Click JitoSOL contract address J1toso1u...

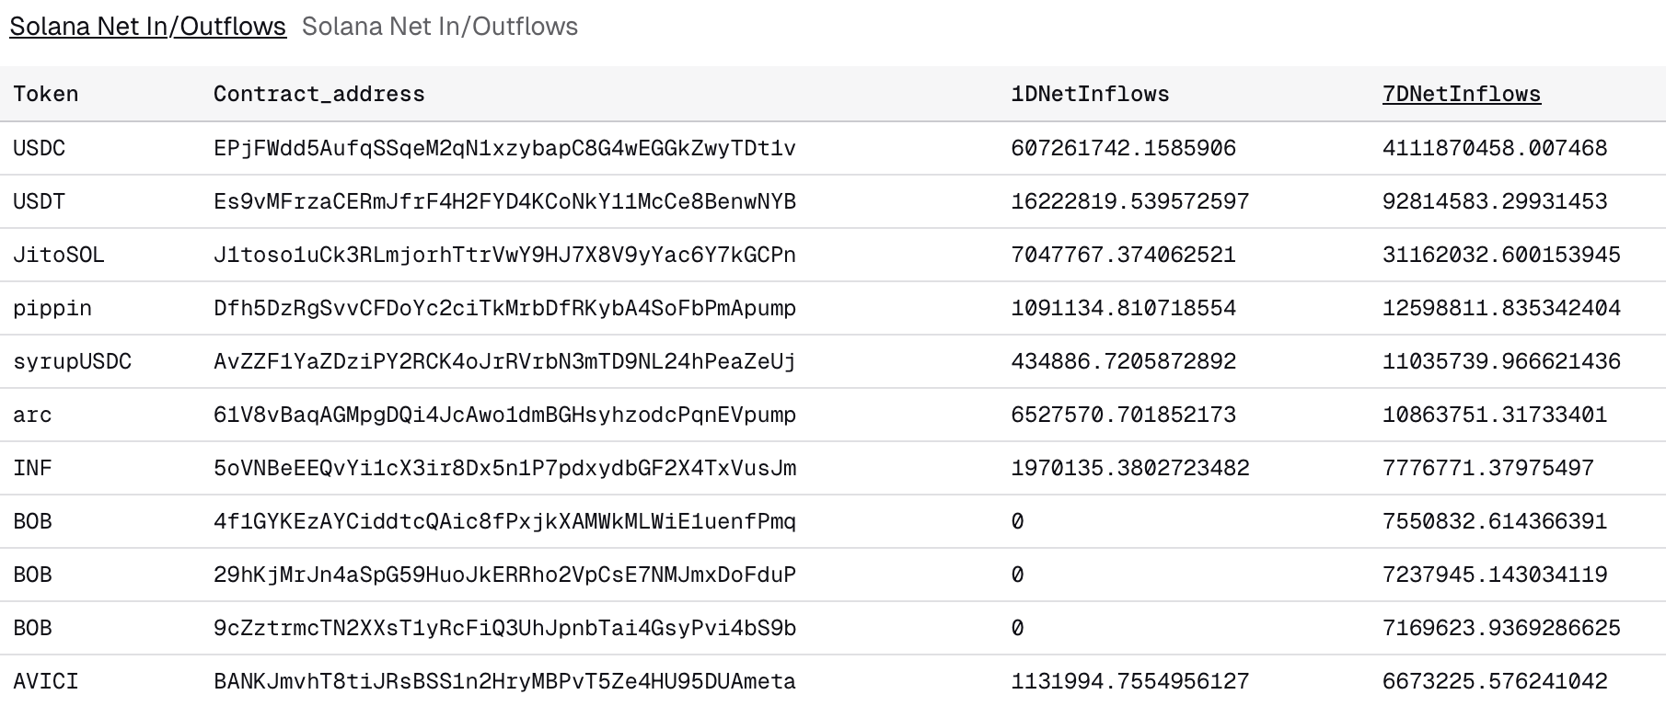(504, 255)
